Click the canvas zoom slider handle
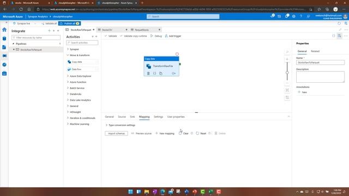 pyautogui.click(x=287, y=72)
